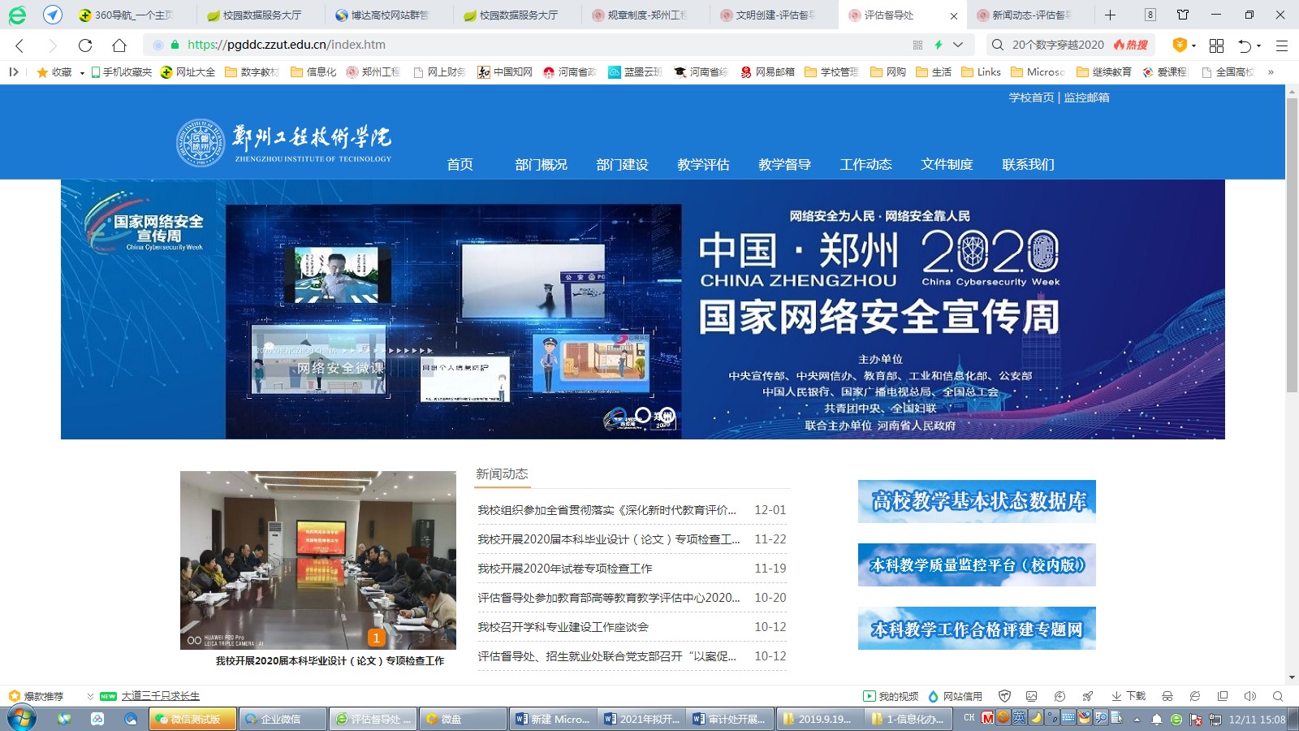Click the QR code icon in address bar
This screenshot has width=1299, height=731.
917,45
